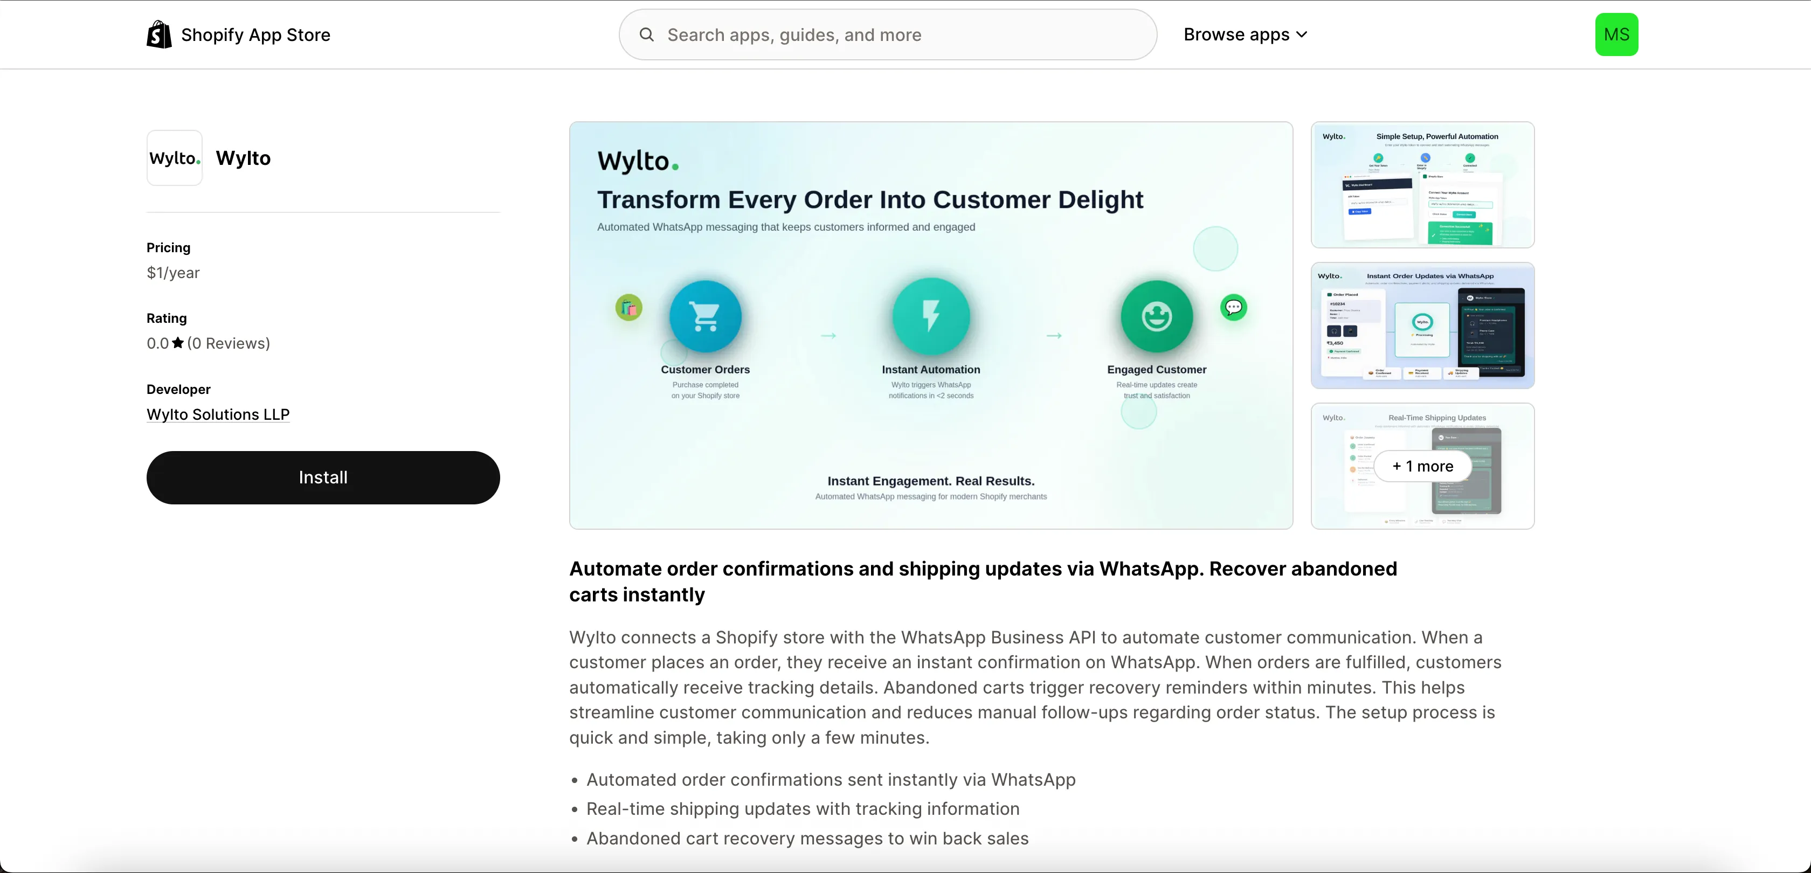Click bullet Real-time shipping updates with tracking

point(803,809)
